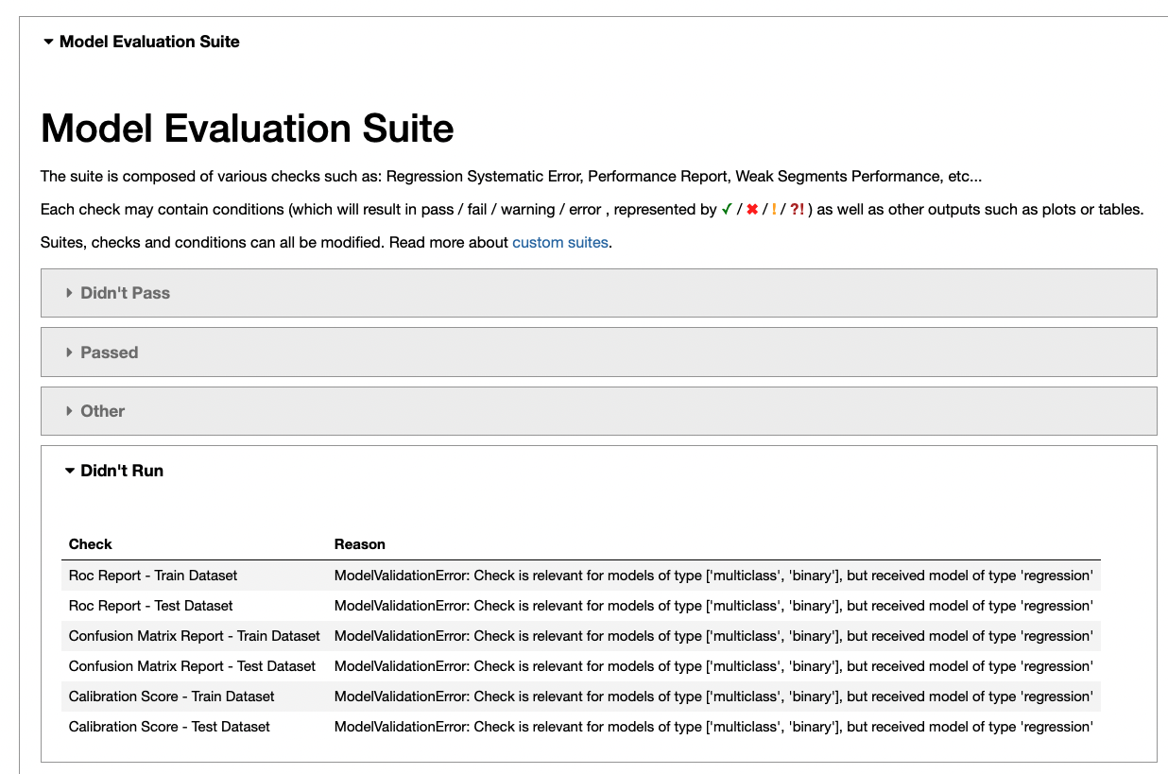Expand the Didn't Pass section
This screenshot has height=774, width=1168.
coord(598,293)
